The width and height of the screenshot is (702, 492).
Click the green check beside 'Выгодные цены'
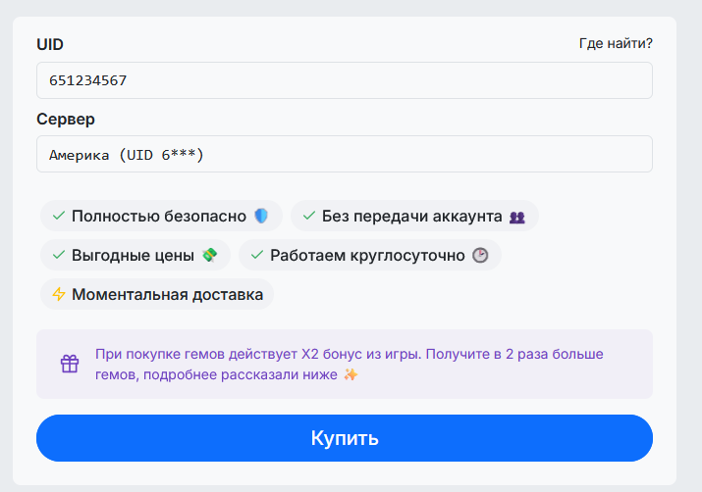click(59, 255)
